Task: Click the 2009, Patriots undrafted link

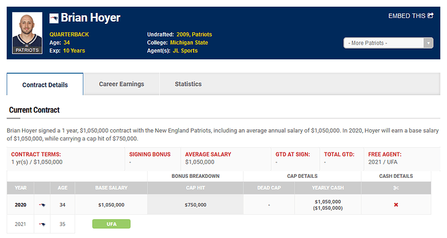Action: [x=194, y=34]
